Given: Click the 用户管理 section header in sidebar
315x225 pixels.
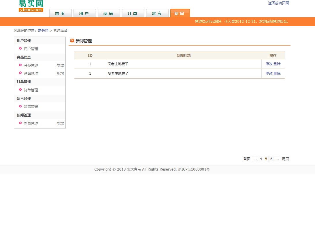Looking at the screenshot, I should tap(24, 41).
